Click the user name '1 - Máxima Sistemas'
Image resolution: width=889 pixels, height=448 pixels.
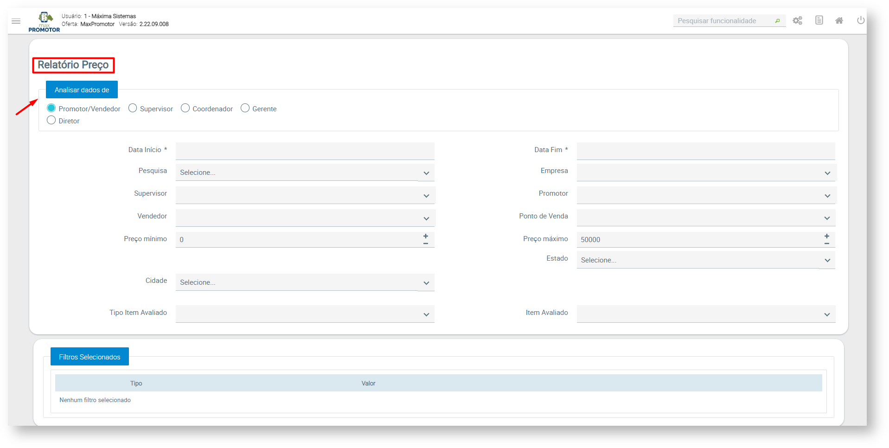click(110, 16)
